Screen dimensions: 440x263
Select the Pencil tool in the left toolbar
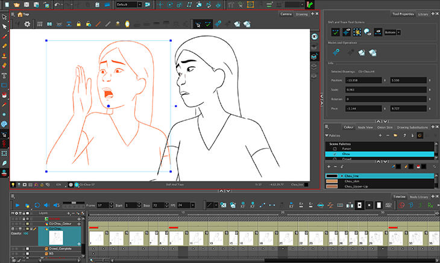click(4, 46)
